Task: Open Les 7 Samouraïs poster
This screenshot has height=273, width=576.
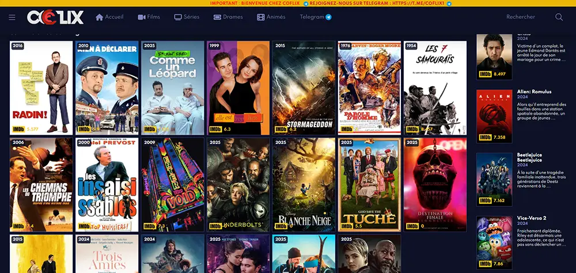Action: (434, 88)
